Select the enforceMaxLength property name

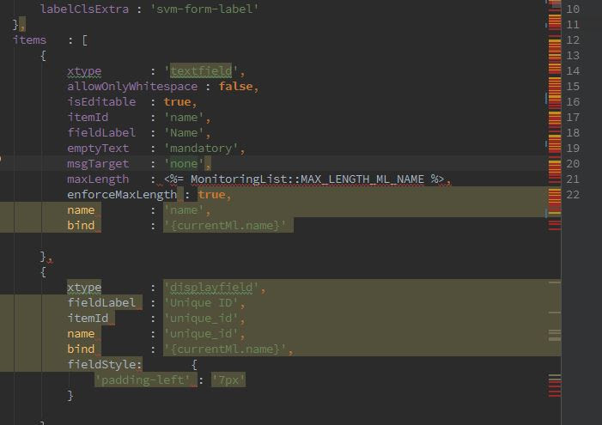coord(122,195)
